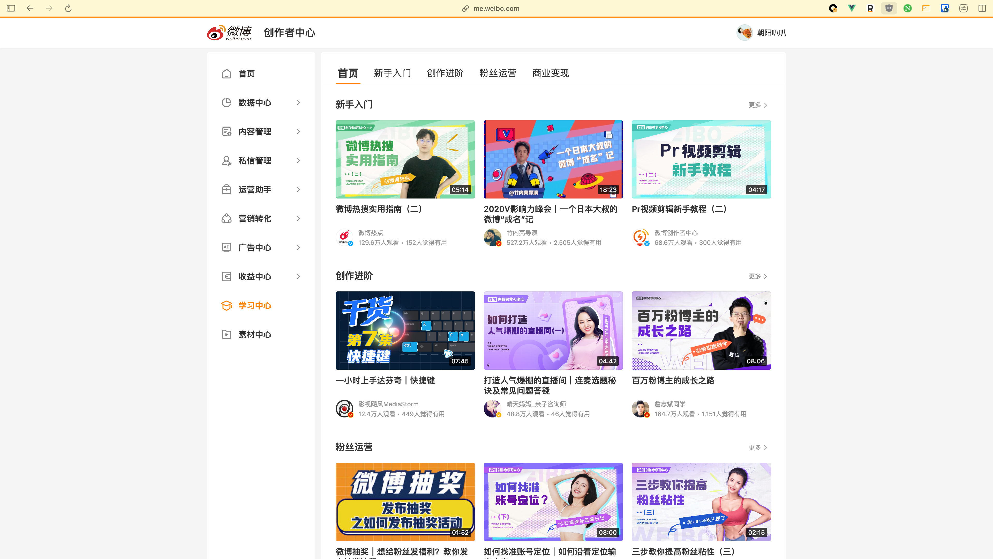Click the 微博创作者中心 author avatar

[x=640, y=237]
